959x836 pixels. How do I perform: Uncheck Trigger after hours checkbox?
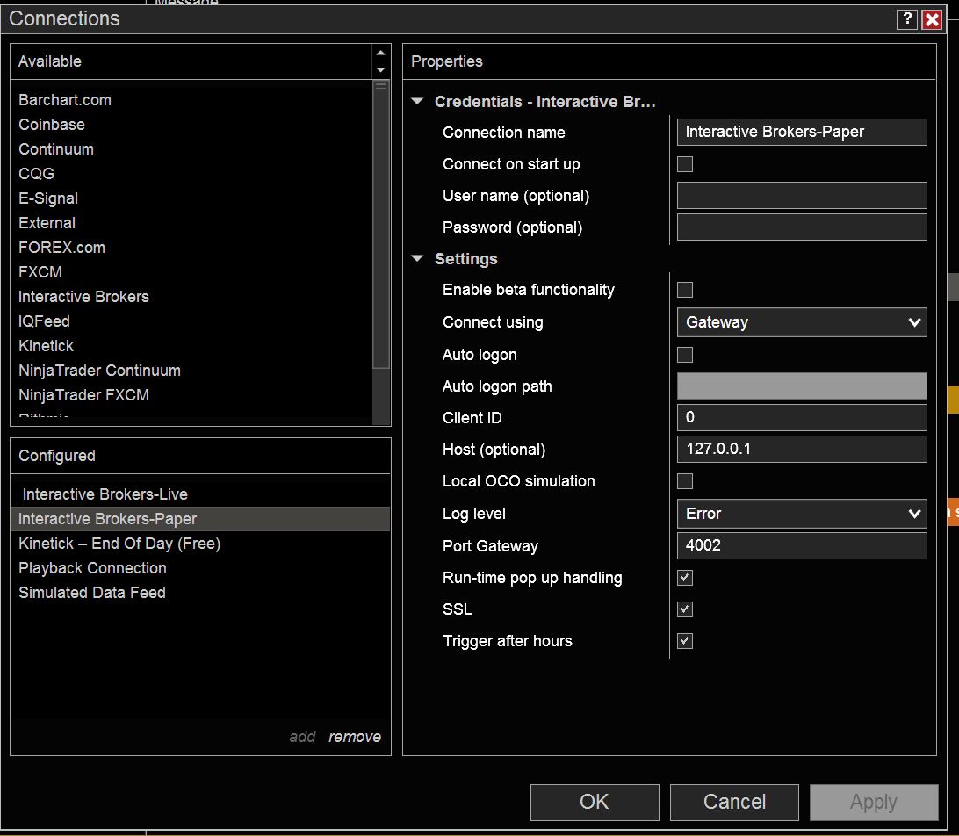pos(685,641)
